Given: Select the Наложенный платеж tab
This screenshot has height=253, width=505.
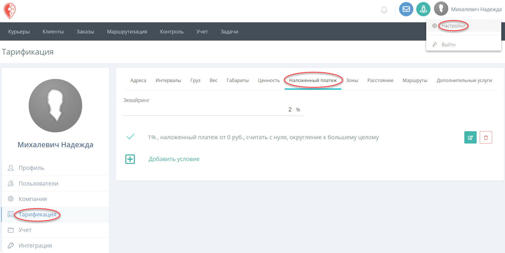Looking at the screenshot, I should pos(313,81).
